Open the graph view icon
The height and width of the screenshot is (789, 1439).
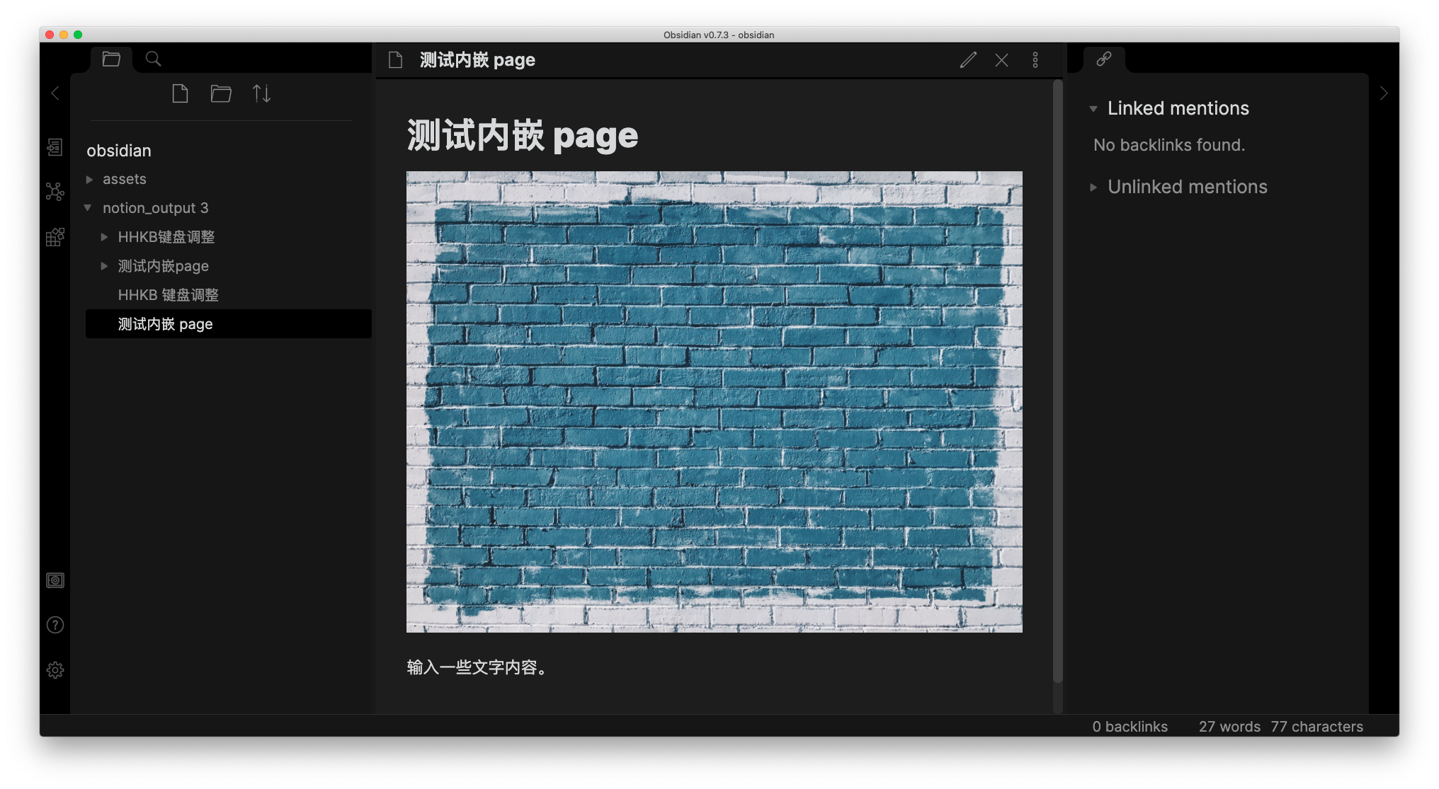click(55, 192)
